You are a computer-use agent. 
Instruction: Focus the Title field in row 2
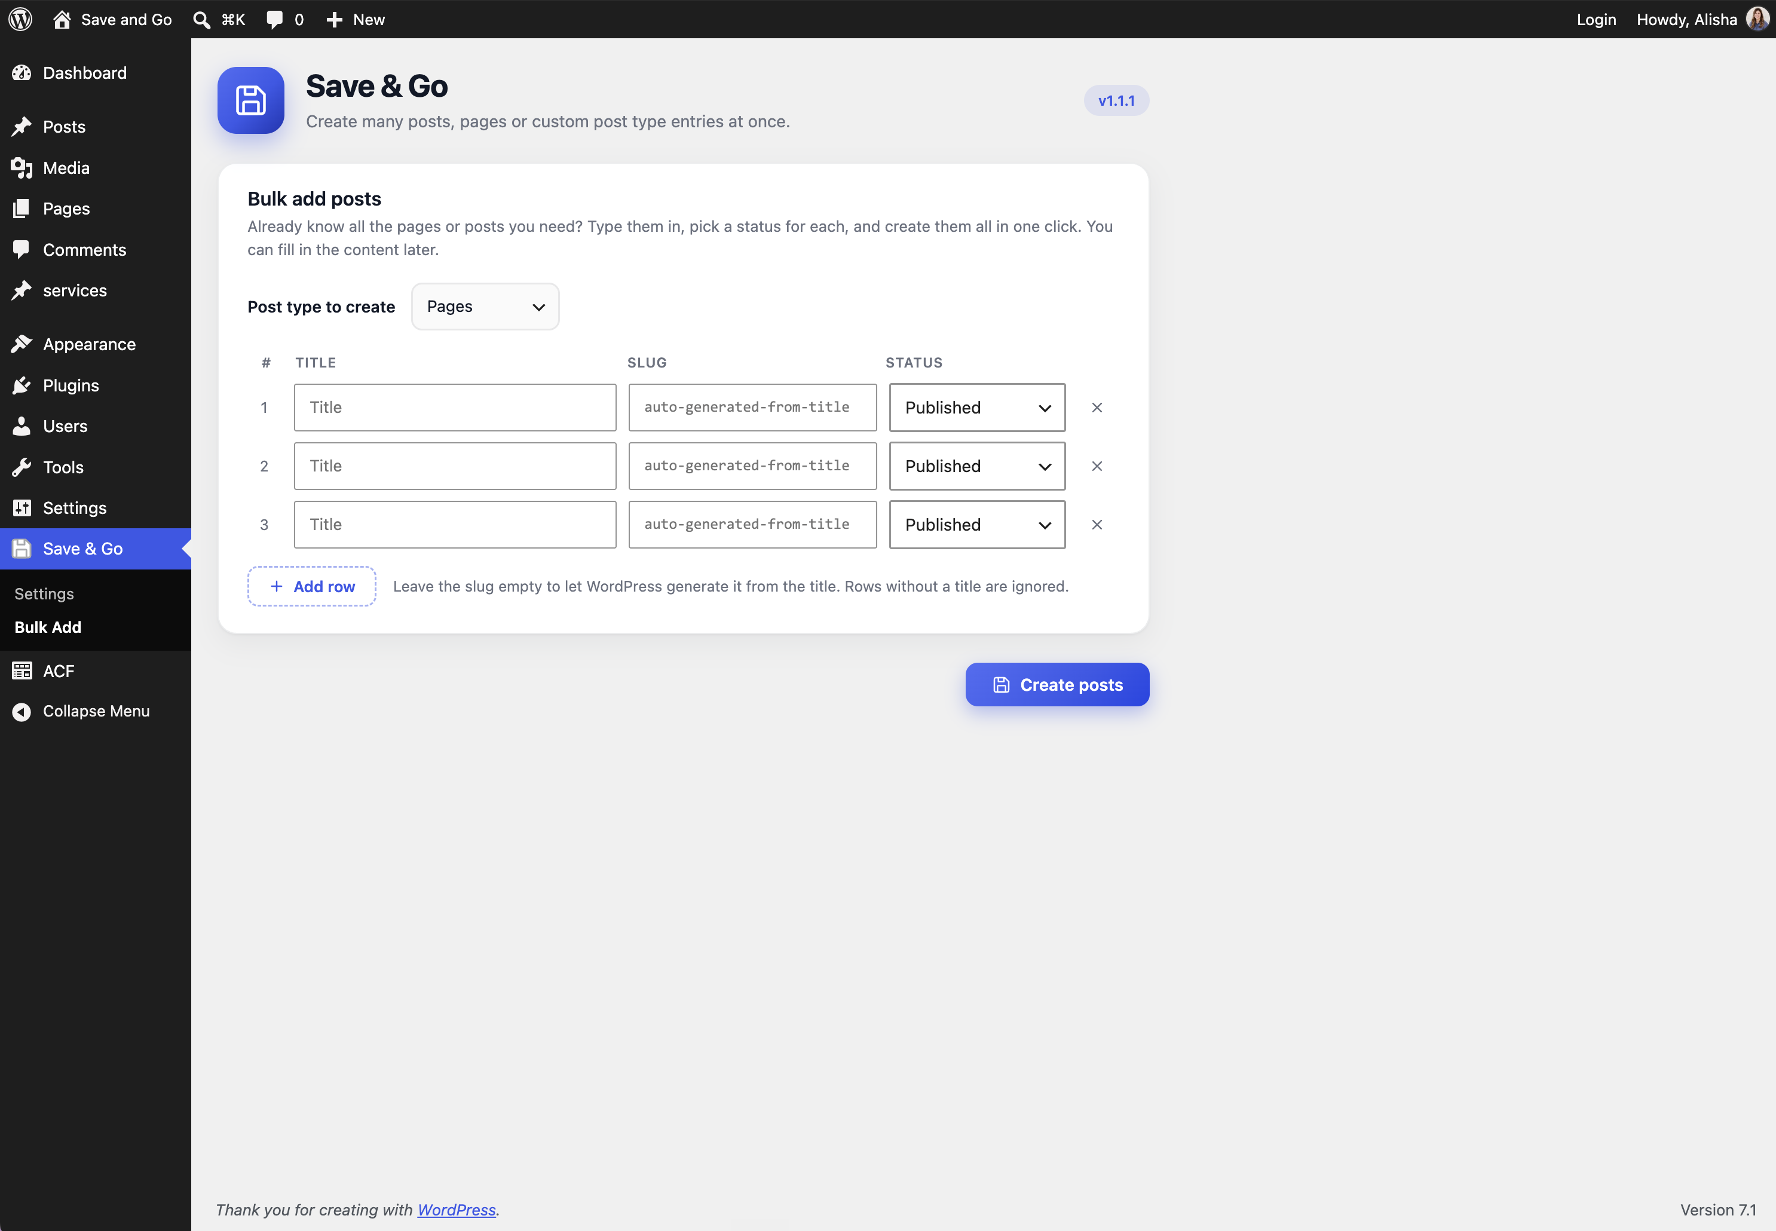coord(455,466)
